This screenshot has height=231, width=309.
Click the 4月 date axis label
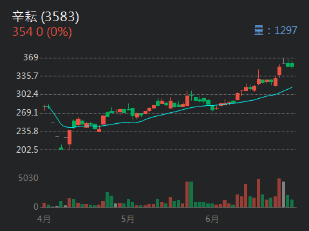(x=44, y=219)
